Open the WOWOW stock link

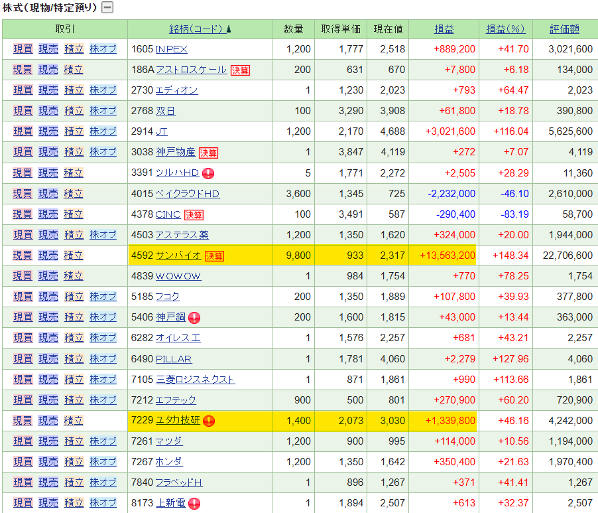(178, 276)
